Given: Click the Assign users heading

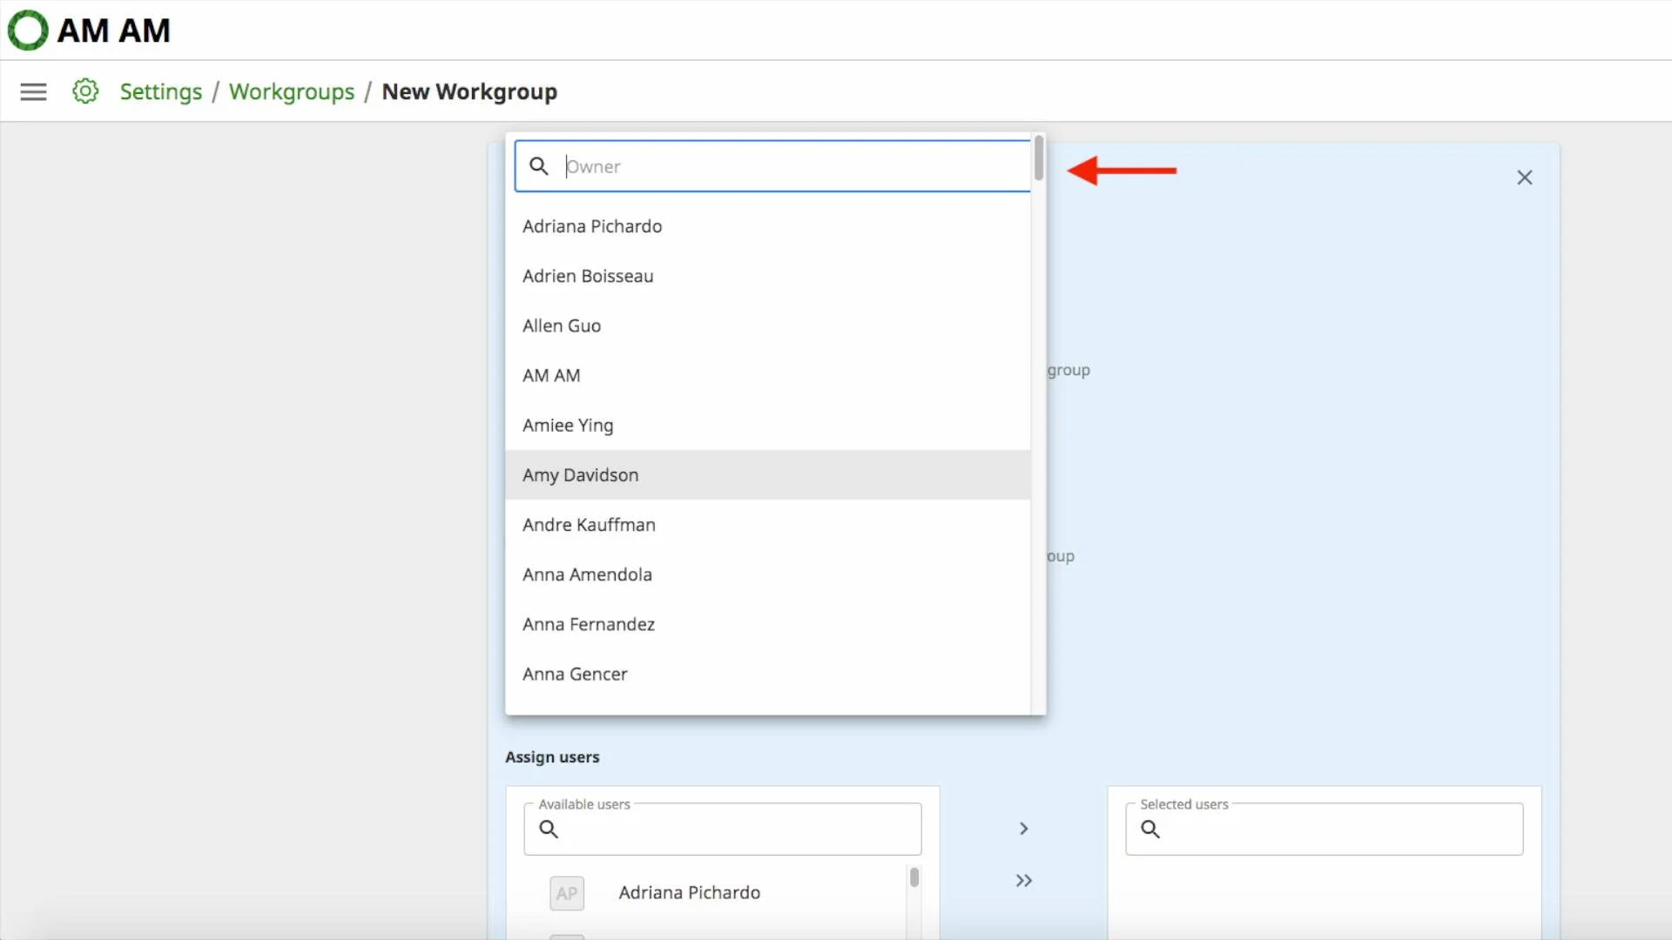Looking at the screenshot, I should pos(552,757).
